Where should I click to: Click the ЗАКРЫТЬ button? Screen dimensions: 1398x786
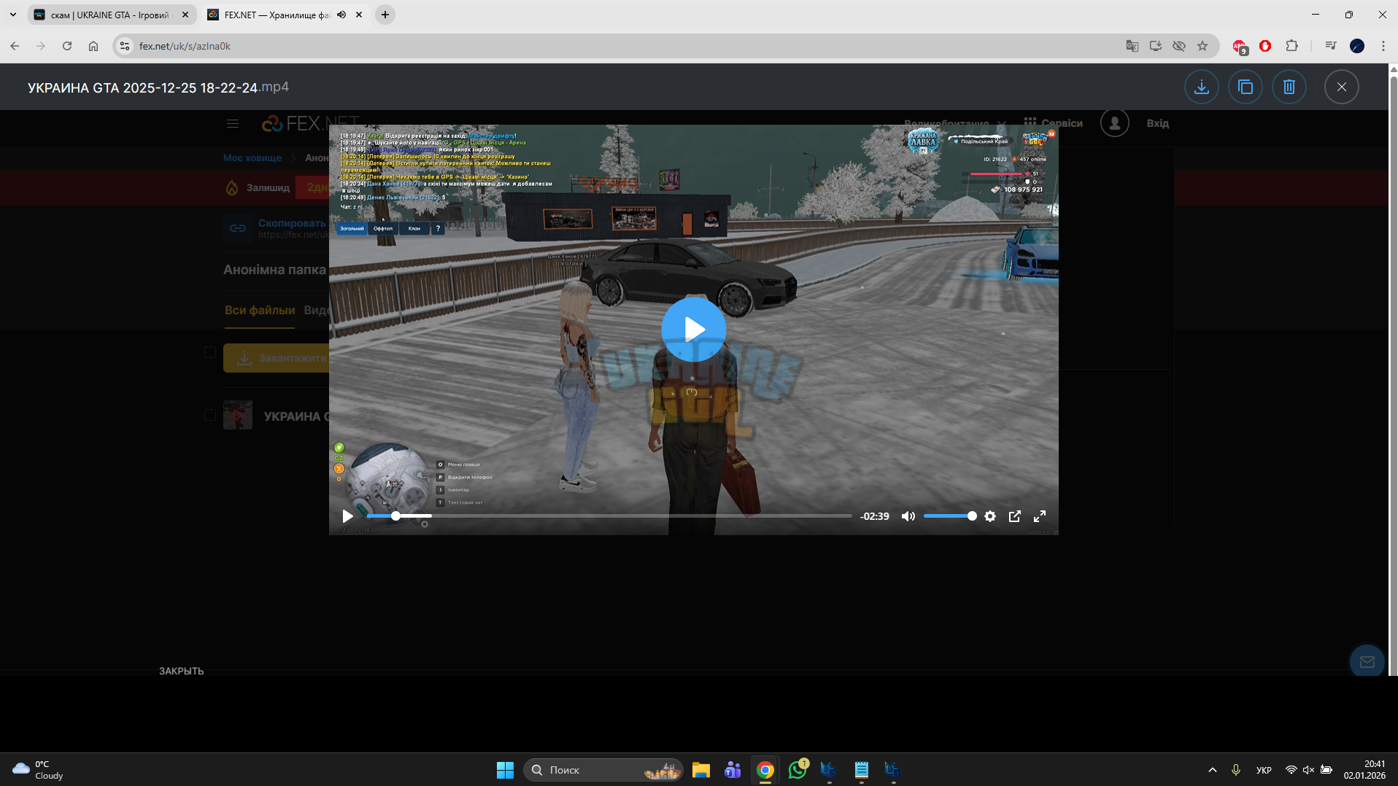(x=182, y=671)
